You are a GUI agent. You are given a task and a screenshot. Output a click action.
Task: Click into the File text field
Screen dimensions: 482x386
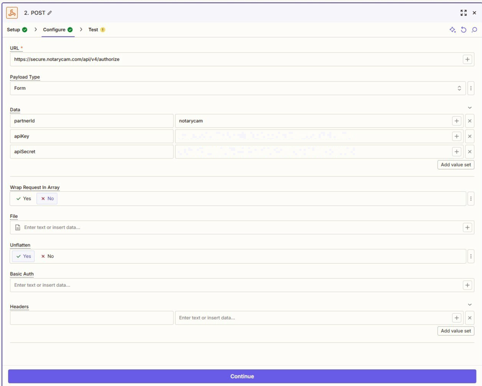pyautogui.click(x=241, y=227)
